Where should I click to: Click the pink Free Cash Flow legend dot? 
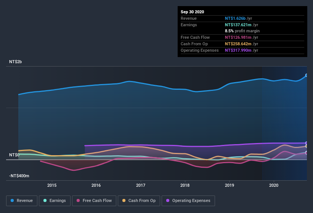(x=78, y=200)
